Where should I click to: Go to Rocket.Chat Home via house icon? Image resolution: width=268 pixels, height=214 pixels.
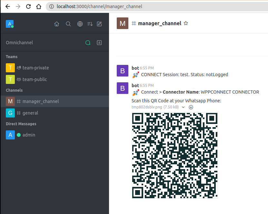tap(57, 24)
